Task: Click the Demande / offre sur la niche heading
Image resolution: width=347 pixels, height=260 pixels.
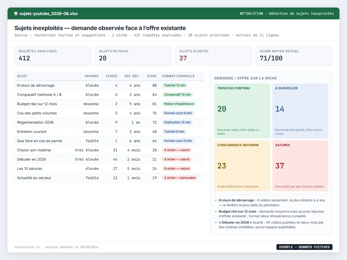Action: click(246, 78)
